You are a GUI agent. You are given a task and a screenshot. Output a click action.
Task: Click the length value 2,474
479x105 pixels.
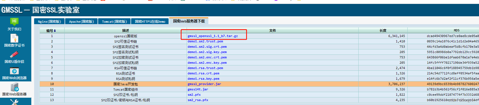pyautogui.click(x=400, y=68)
